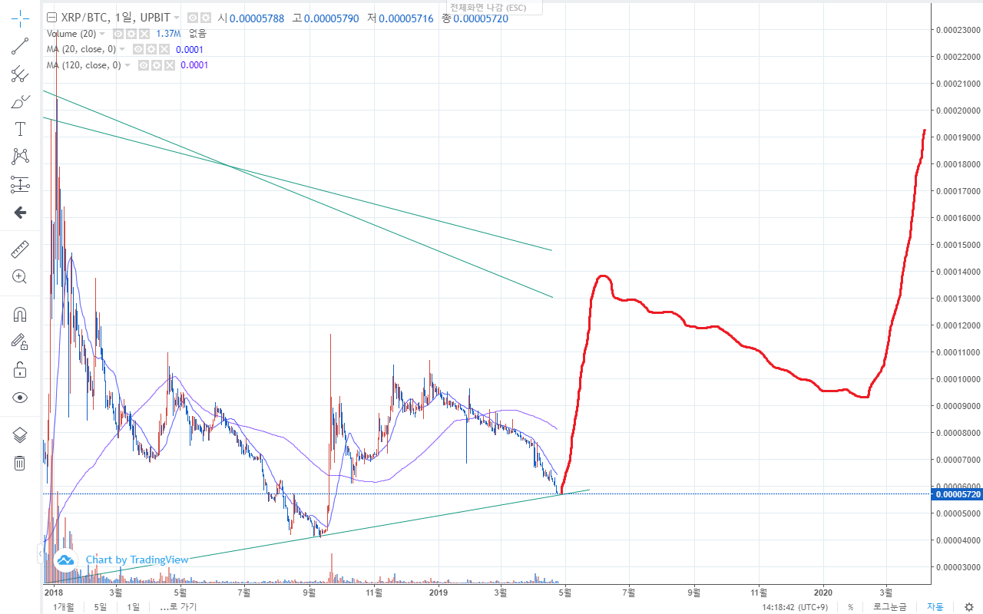Viewport: 983px width, 614px height.
Task: Hide the Volume indicator with its eye icon
Action: coord(117,33)
